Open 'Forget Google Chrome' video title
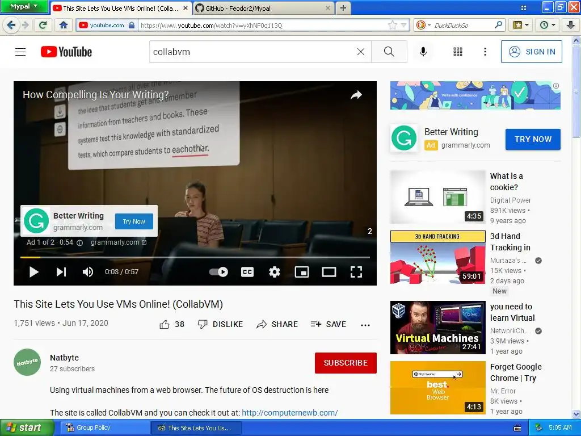The height and width of the screenshot is (436, 581). [516, 372]
